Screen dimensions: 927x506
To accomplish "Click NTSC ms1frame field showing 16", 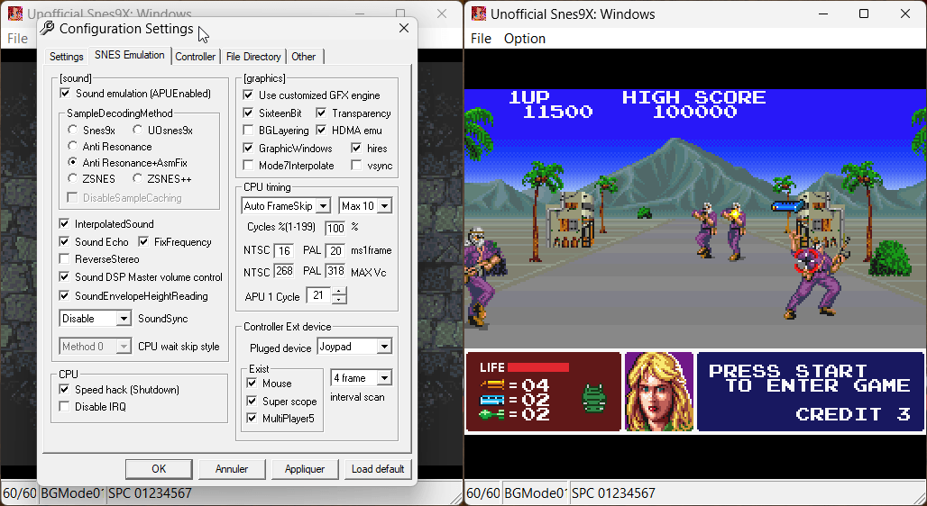I will coord(284,250).
